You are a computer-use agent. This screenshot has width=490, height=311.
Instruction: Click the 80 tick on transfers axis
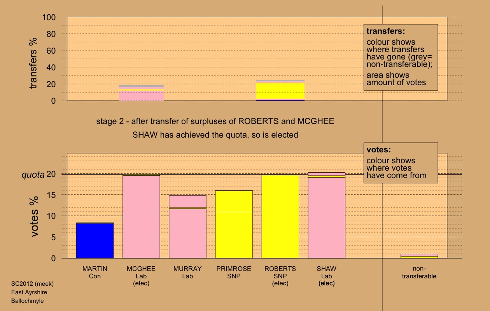pos(52,34)
